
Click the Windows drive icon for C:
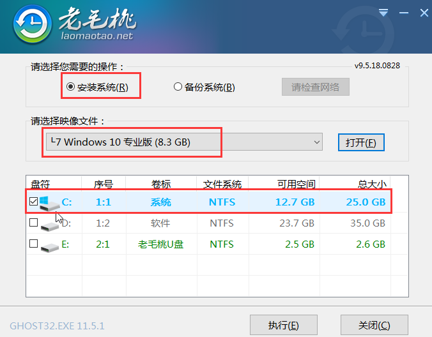49,204
